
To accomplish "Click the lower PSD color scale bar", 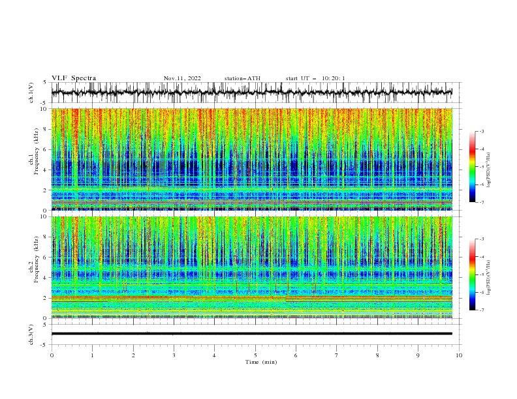I will pos(473,274).
